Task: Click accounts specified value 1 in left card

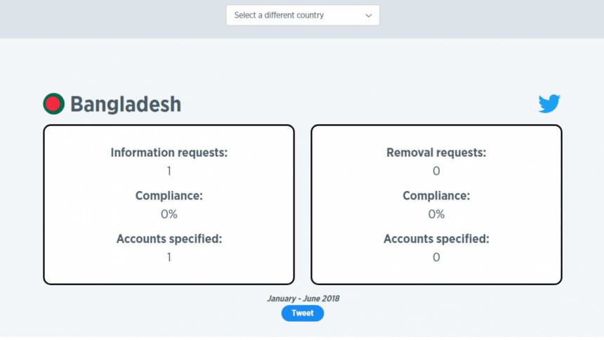Action: pos(169,257)
